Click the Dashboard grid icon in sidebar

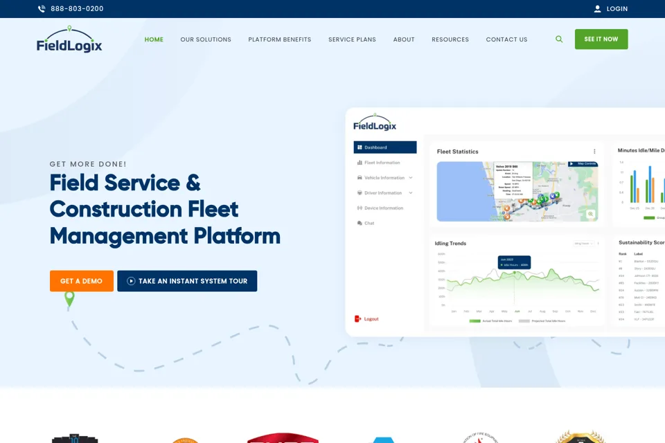[x=360, y=147]
